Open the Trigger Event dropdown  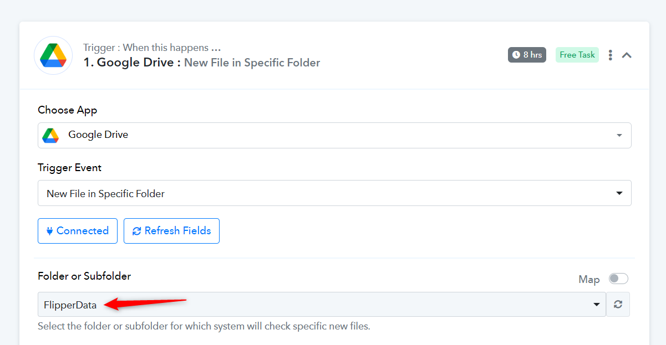(x=334, y=193)
